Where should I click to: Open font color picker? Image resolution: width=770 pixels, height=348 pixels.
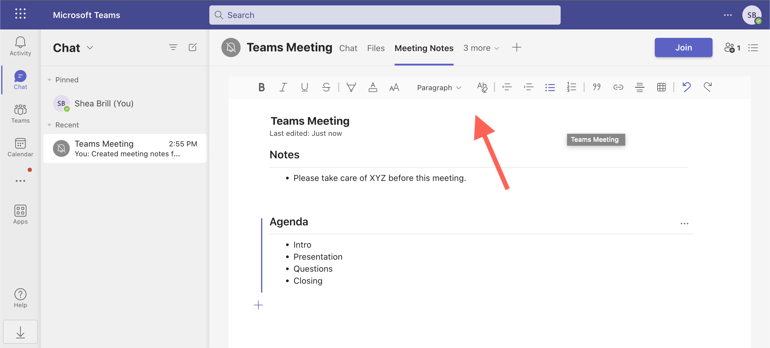click(373, 87)
